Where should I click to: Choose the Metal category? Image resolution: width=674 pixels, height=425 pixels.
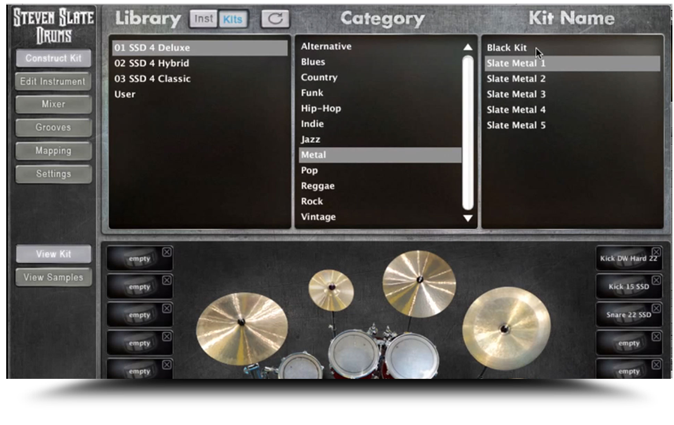coord(380,155)
